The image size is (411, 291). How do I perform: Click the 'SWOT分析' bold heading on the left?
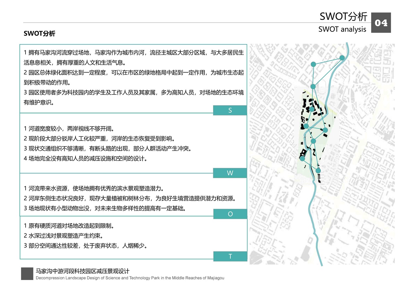[39, 34]
